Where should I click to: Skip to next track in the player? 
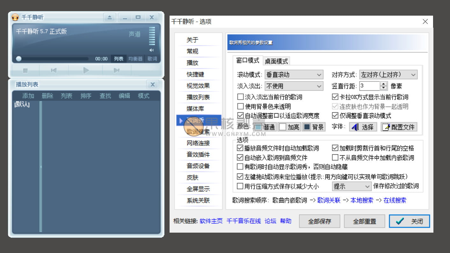click(x=117, y=70)
